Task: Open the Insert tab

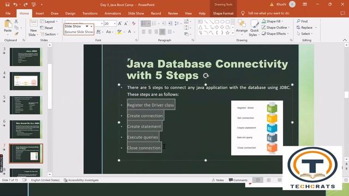Action: coord(40,13)
